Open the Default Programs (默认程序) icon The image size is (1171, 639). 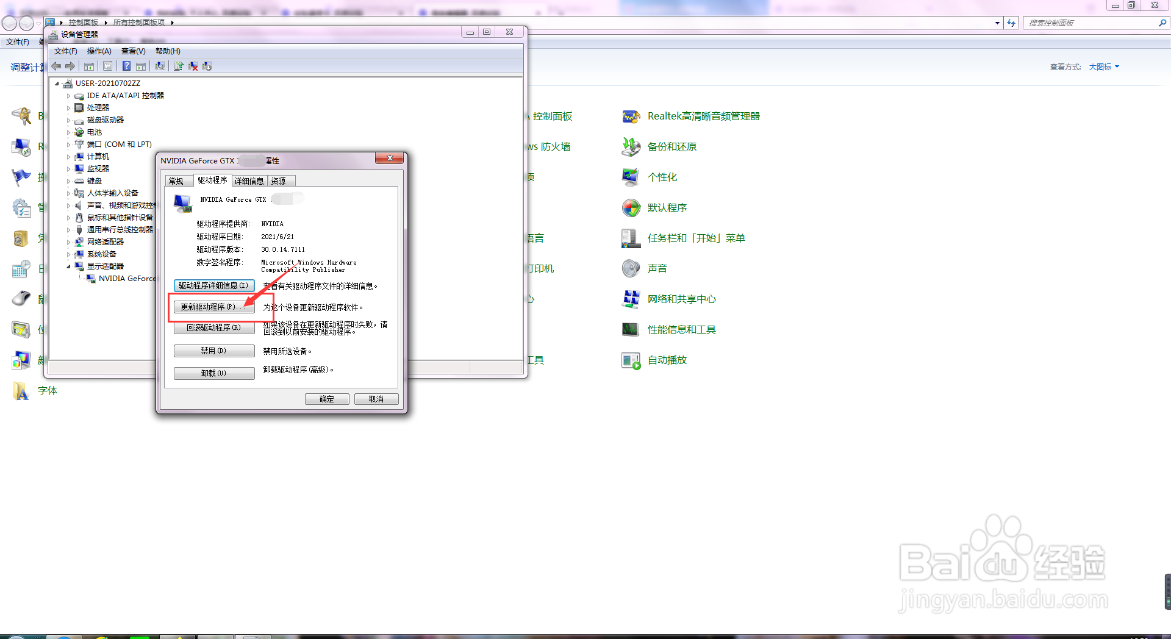point(631,207)
